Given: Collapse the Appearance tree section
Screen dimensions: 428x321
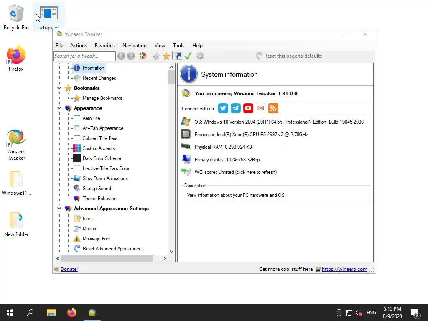Looking at the screenshot, I should pos(59,108).
